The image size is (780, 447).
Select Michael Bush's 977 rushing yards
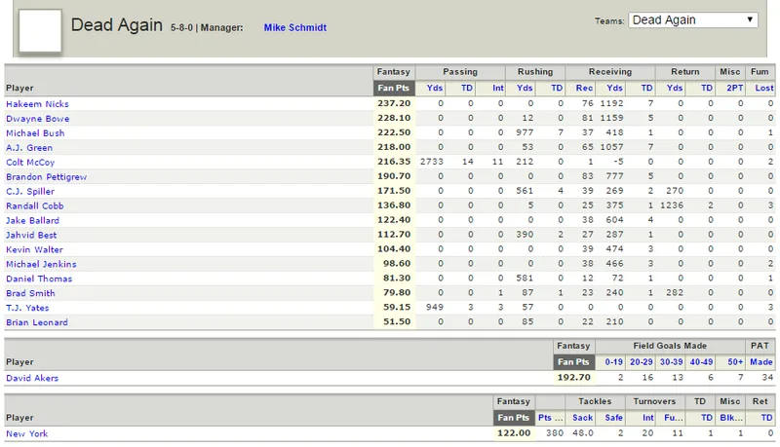point(525,132)
